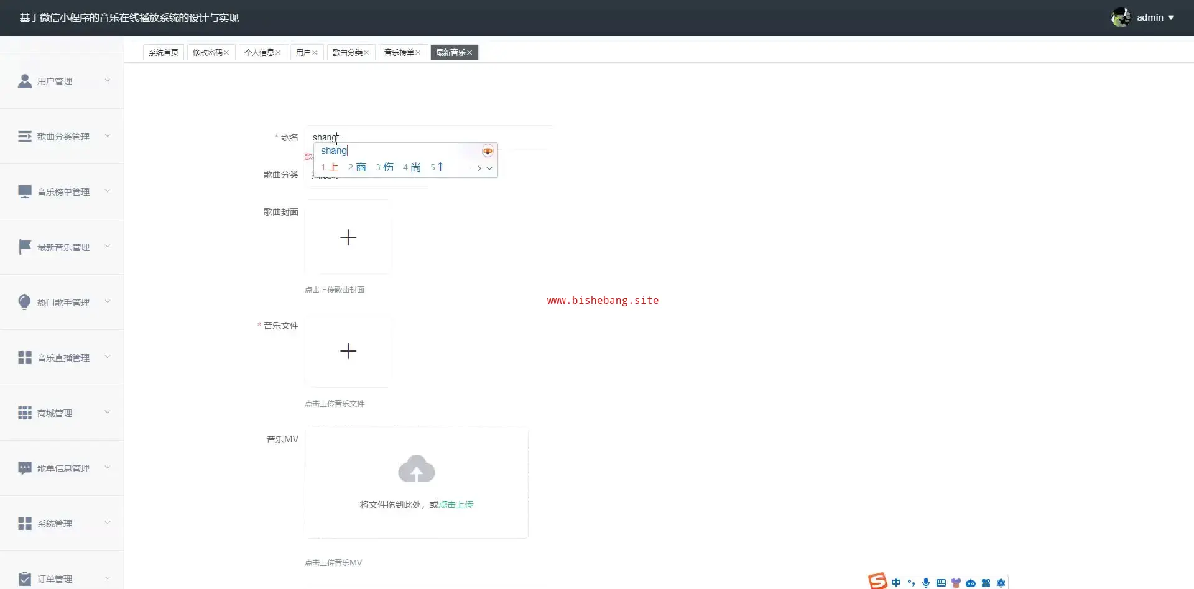This screenshot has width=1194, height=589.
Task: Click the IME game controller icon
Action: click(x=971, y=583)
